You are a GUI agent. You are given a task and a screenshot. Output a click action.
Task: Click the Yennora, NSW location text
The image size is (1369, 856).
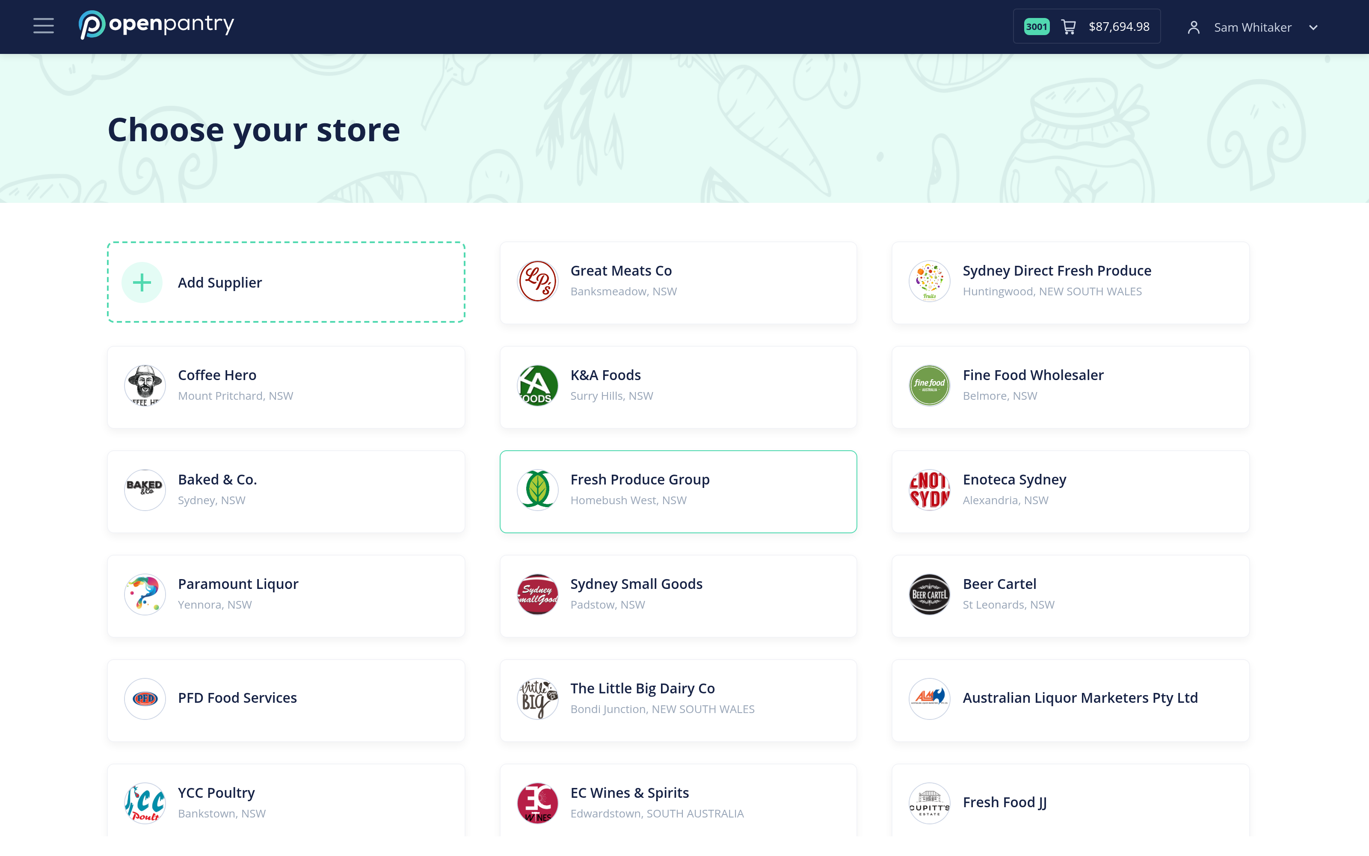(215, 605)
